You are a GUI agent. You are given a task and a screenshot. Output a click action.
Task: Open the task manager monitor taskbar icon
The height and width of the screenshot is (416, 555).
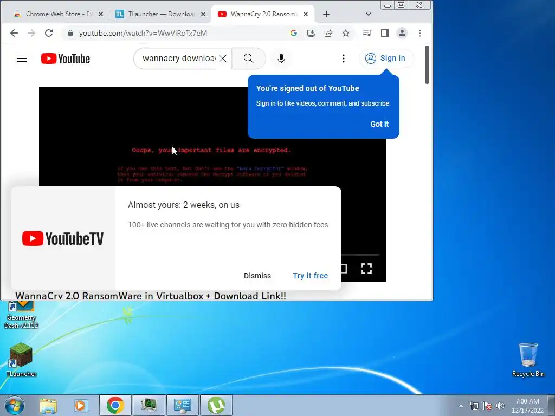tap(149, 405)
